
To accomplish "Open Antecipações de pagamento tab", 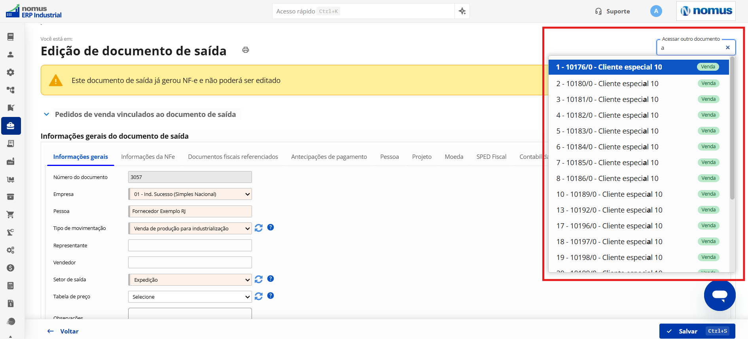I will [x=329, y=157].
